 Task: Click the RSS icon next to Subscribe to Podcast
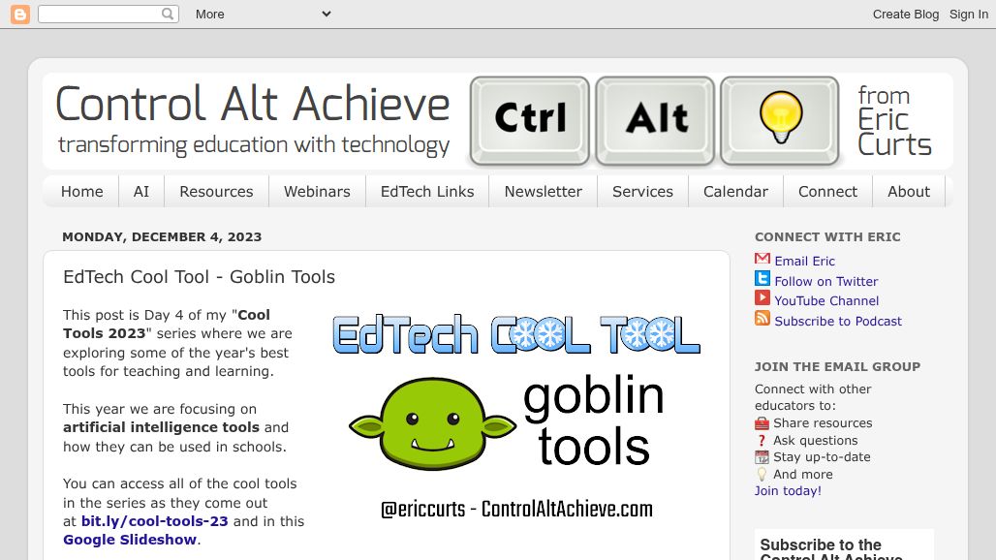click(762, 321)
